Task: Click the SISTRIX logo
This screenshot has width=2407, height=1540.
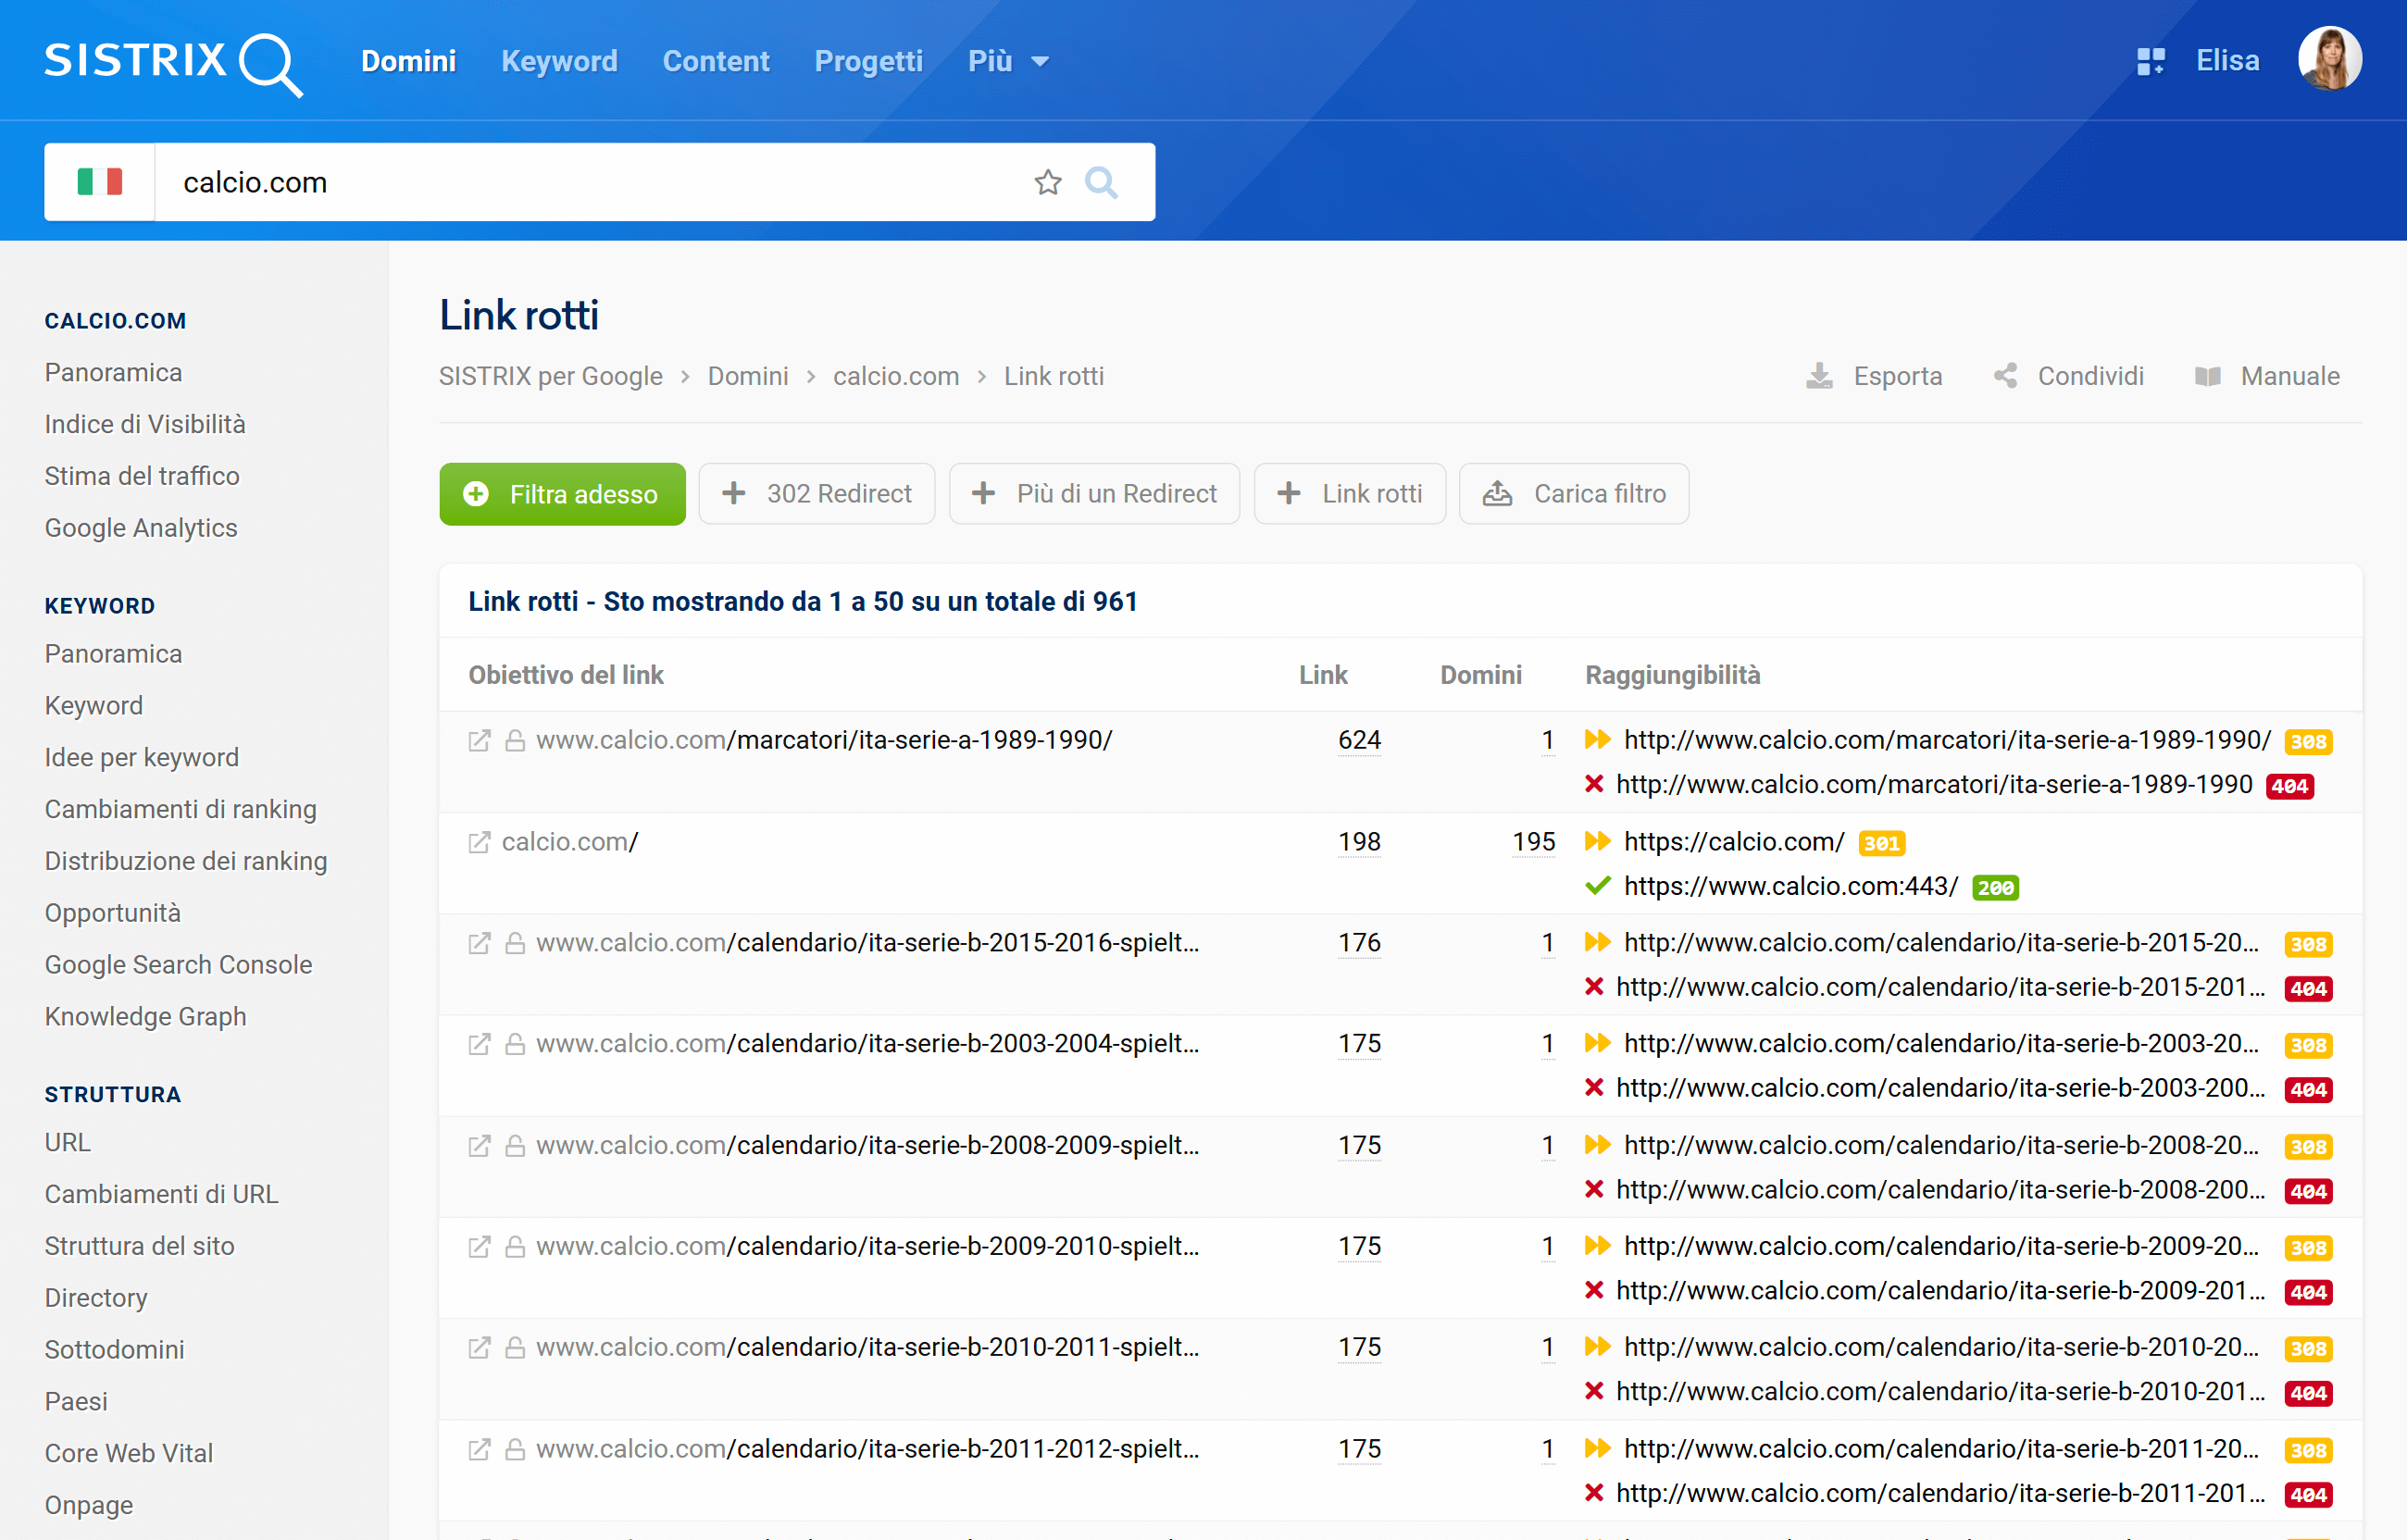Action: click(173, 62)
